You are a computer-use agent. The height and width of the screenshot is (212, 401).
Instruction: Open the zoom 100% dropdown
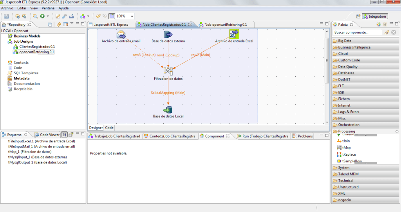tap(132, 16)
